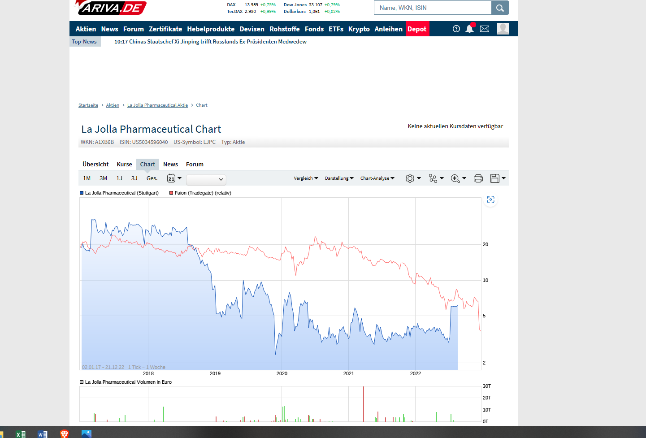Expand the arrow next to share icon

point(442,178)
